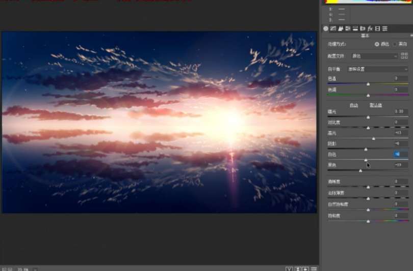Open the HSL Adjustments panel icon
The height and width of the screenshot is (271, 413).
pos(348,28)
